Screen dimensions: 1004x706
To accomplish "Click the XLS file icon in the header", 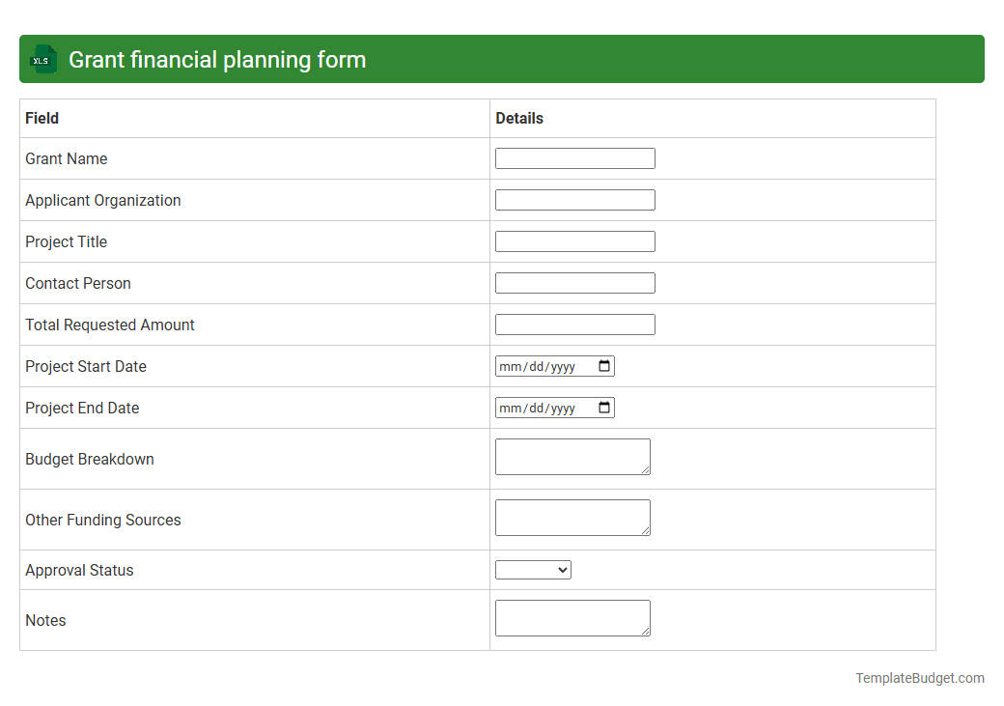I will tap(42, 59).
